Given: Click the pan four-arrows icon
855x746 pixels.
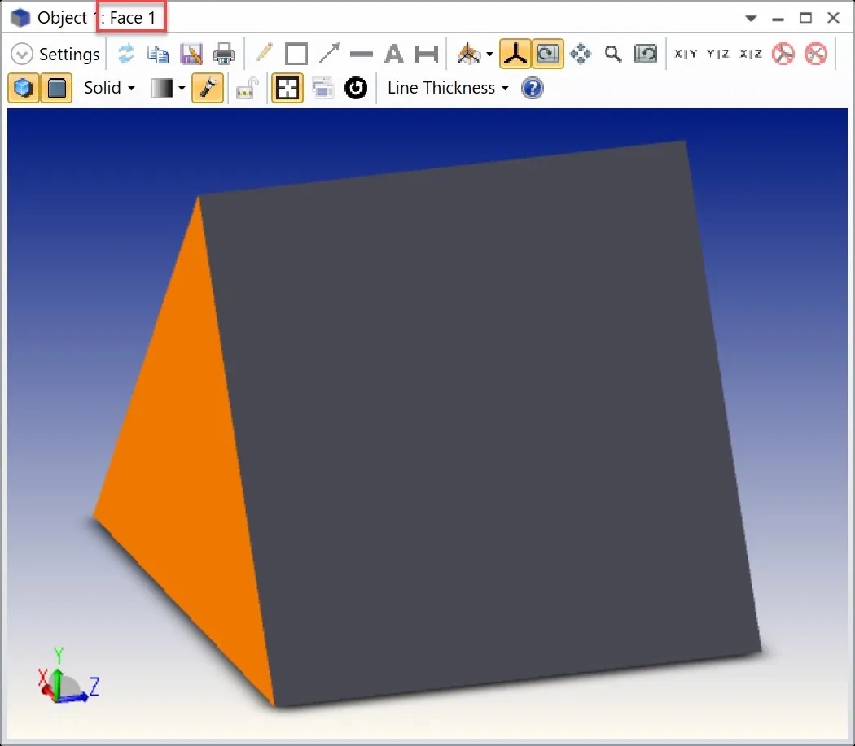Looking at the screenshot, I should (x=581, y=55).
